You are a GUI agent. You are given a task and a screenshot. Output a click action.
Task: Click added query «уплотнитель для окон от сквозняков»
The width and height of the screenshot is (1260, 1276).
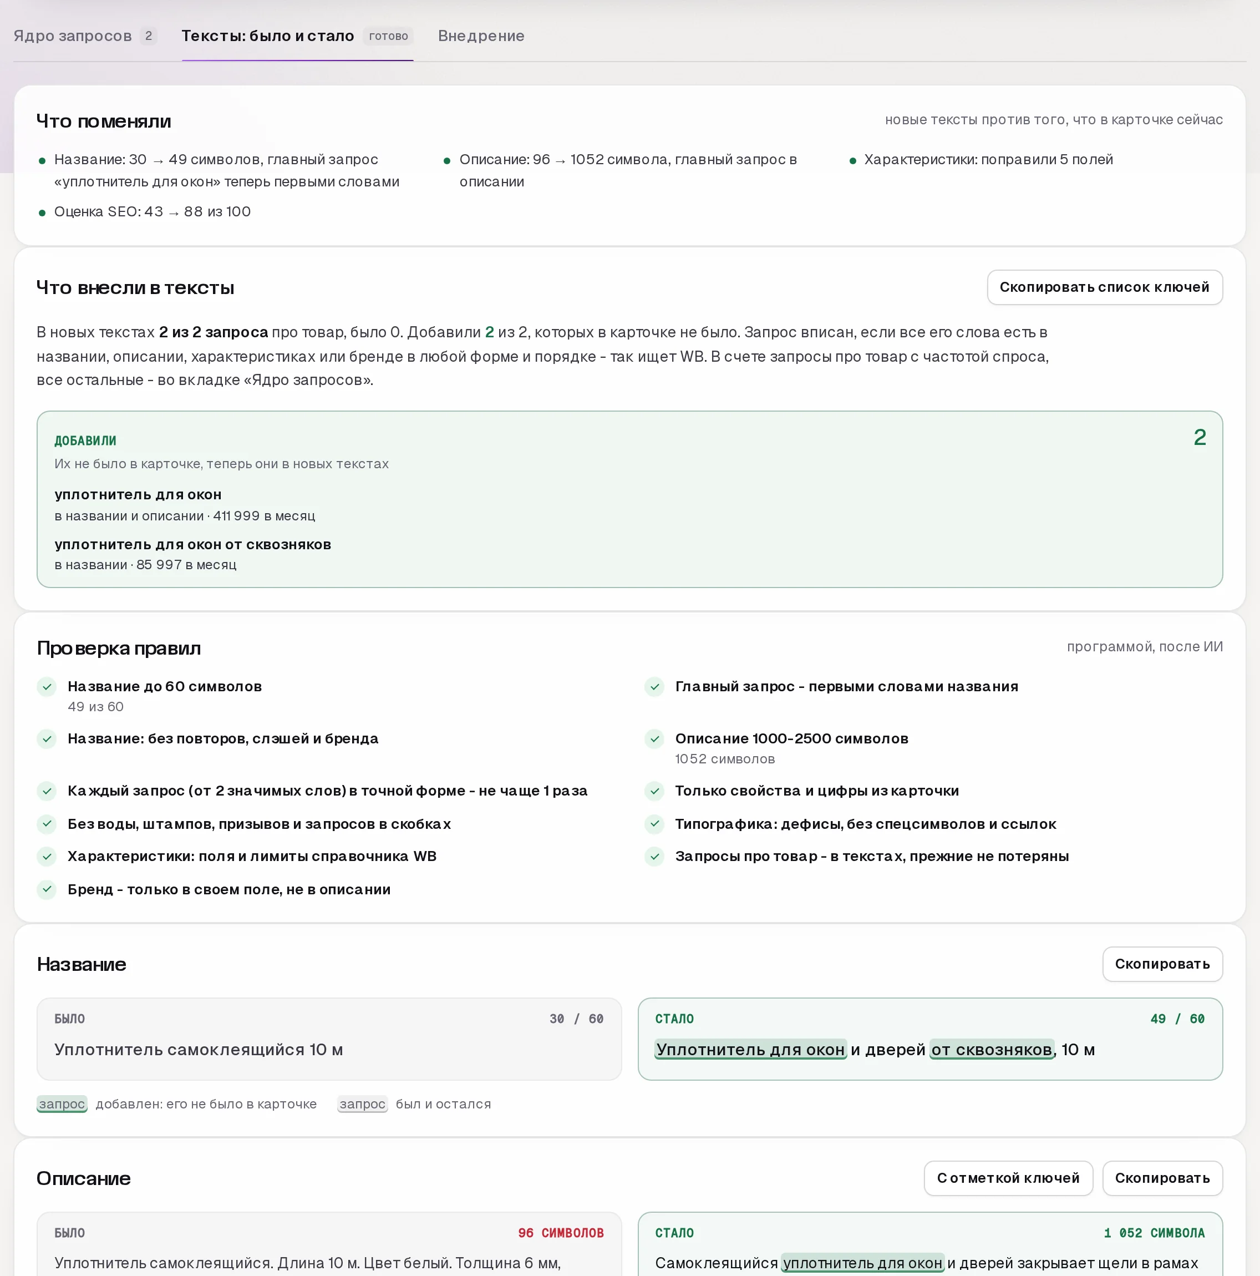[193, 544]
